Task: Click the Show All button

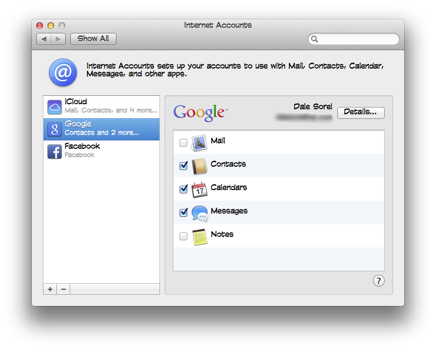Action: tap(93, 38)
